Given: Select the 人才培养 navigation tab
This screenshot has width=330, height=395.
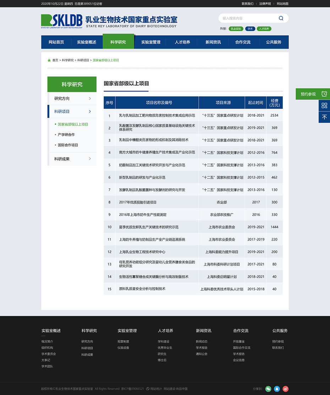Looking at the screenshot, I should click(182, 42).
